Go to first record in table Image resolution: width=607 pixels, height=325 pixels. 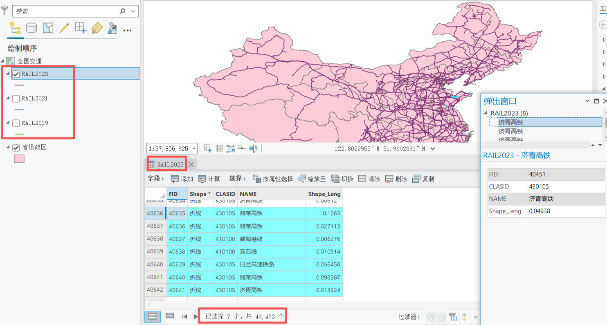click(x=185, y=316)
